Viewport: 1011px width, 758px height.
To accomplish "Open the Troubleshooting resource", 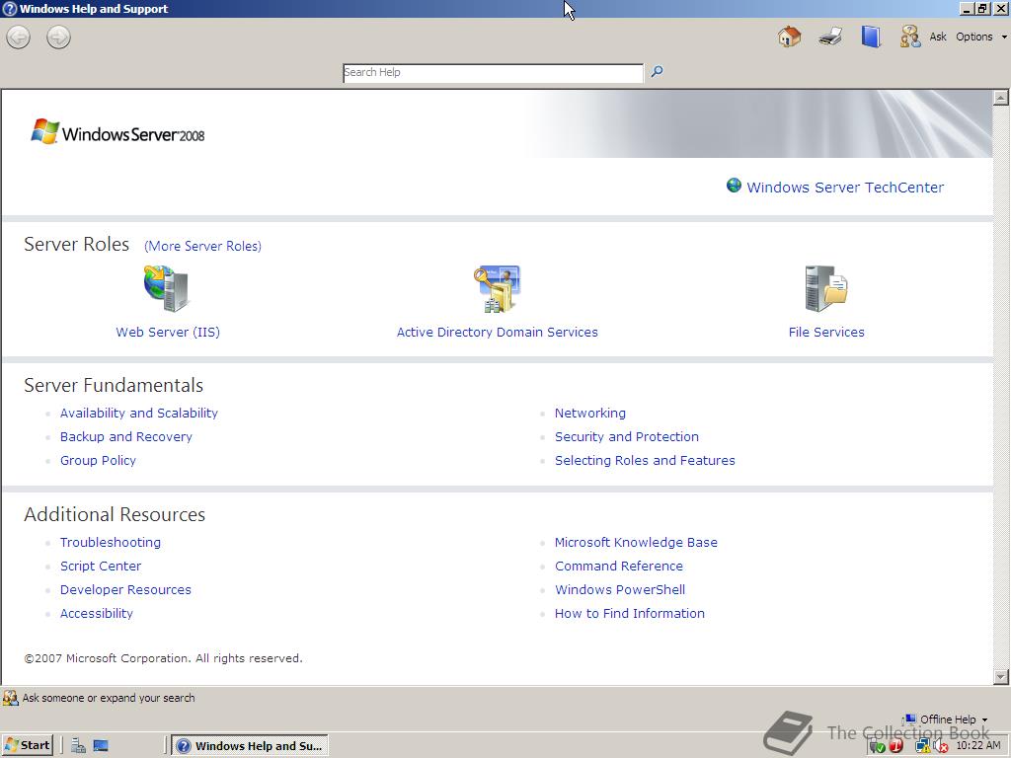I will click(111, 543).
